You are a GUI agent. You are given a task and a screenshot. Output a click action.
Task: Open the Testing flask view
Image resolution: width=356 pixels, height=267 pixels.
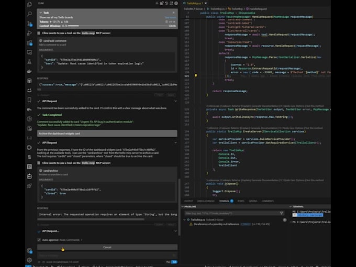[x=29, y=62]
